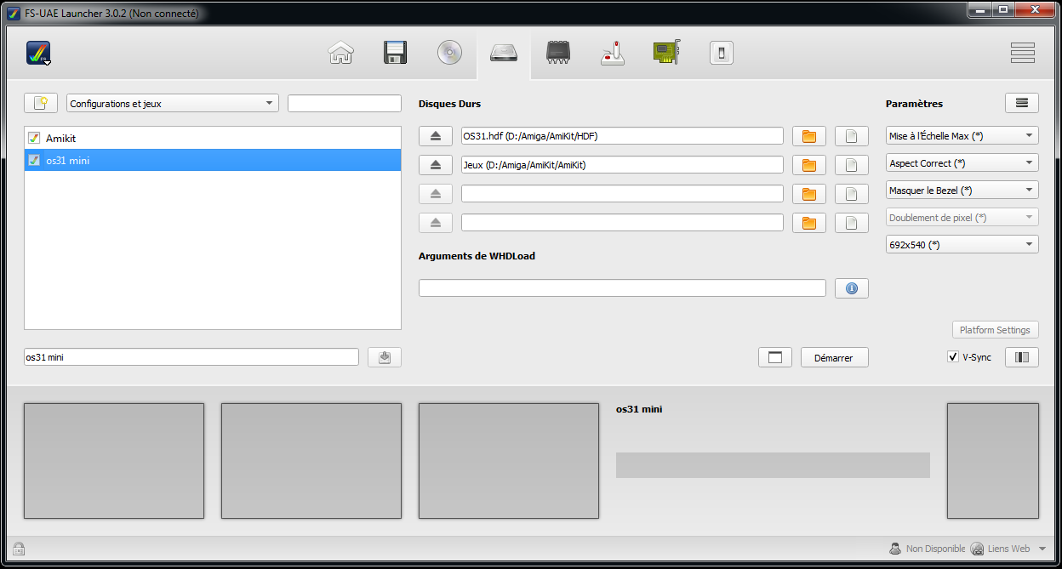The width and height of the screenshot is (1062, 569).
Task: Open the floppy drives tab icon
Action: click(x=395, y=54)
